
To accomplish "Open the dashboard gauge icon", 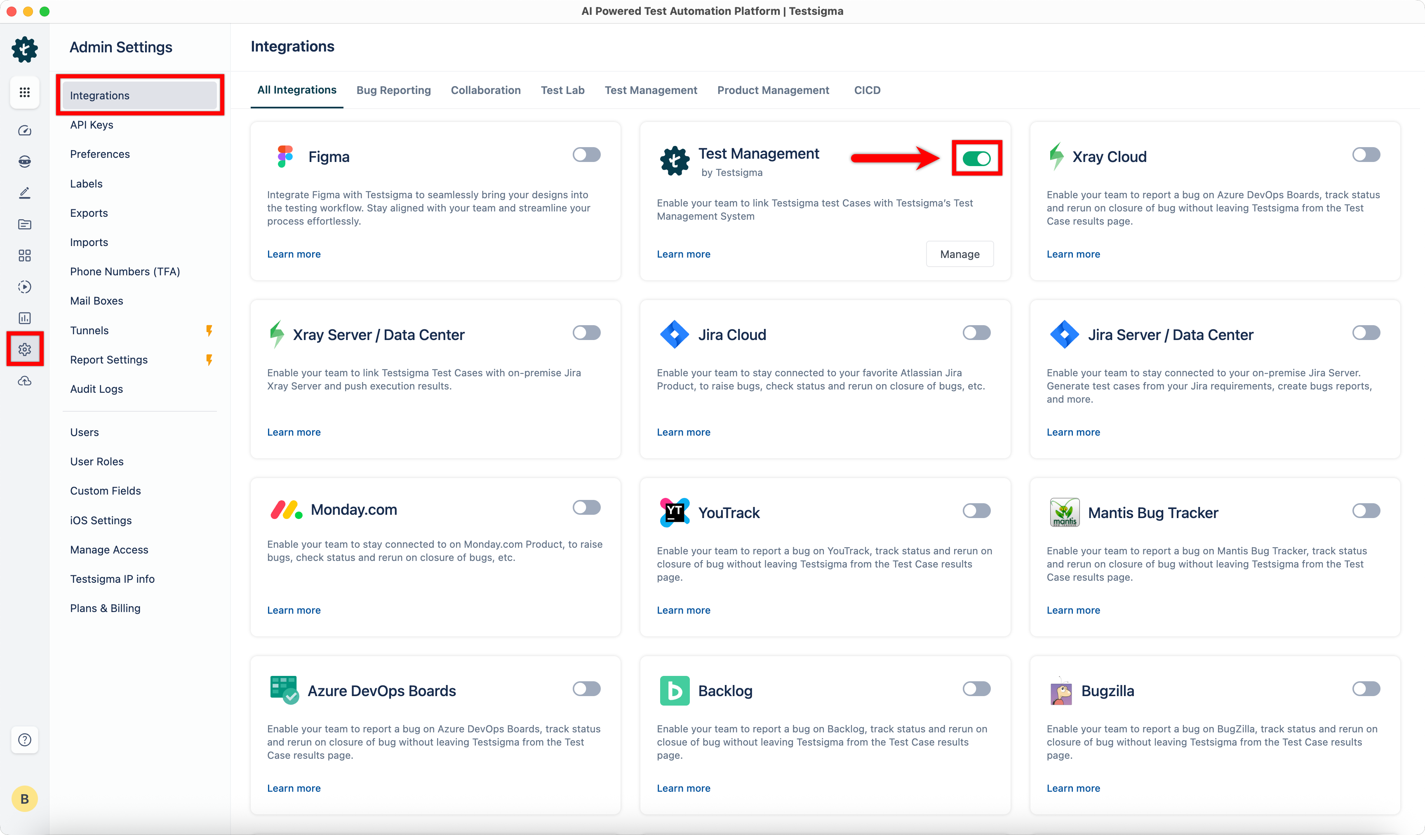I will coord(24,131).
